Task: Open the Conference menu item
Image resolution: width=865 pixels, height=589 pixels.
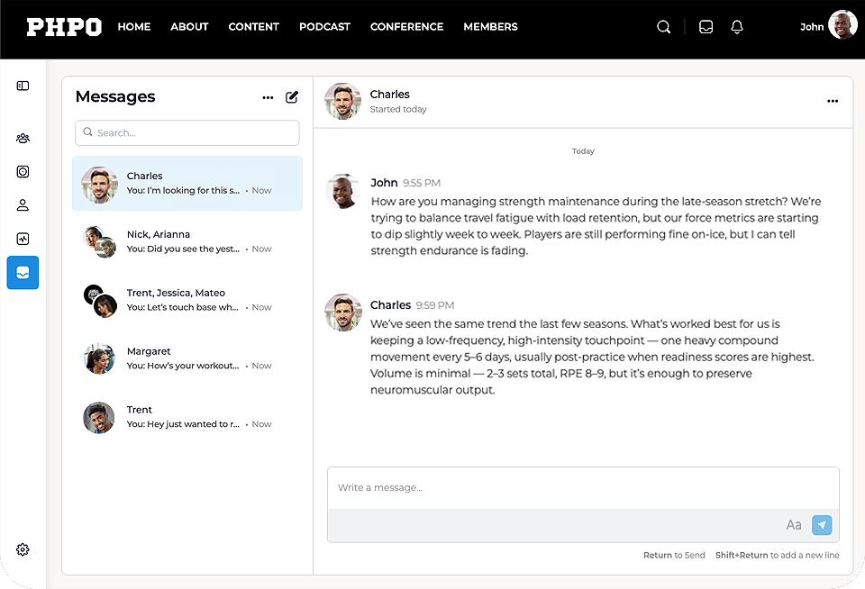Action: coord(406,27)
